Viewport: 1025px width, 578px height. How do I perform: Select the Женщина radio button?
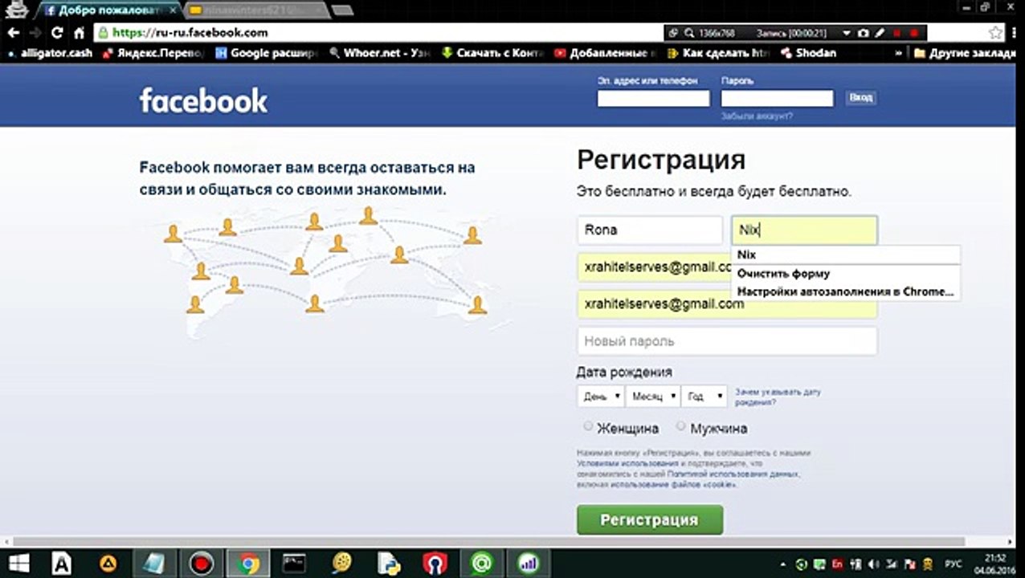(588, 426)
